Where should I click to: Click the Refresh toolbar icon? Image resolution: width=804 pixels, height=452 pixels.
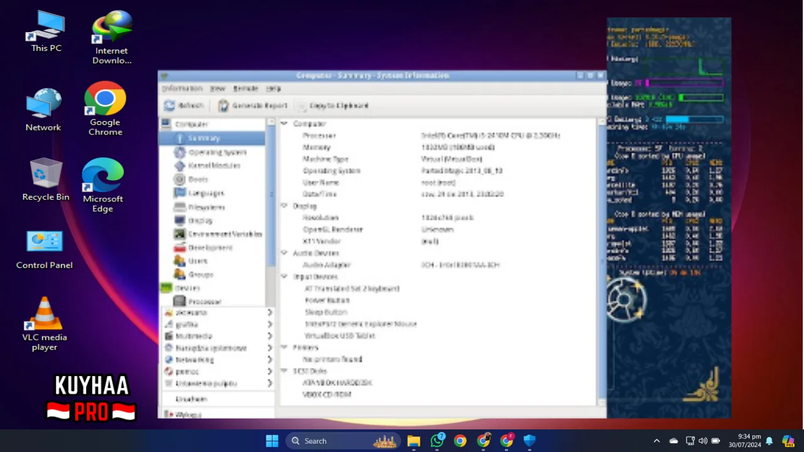click(x=170, y=105)
